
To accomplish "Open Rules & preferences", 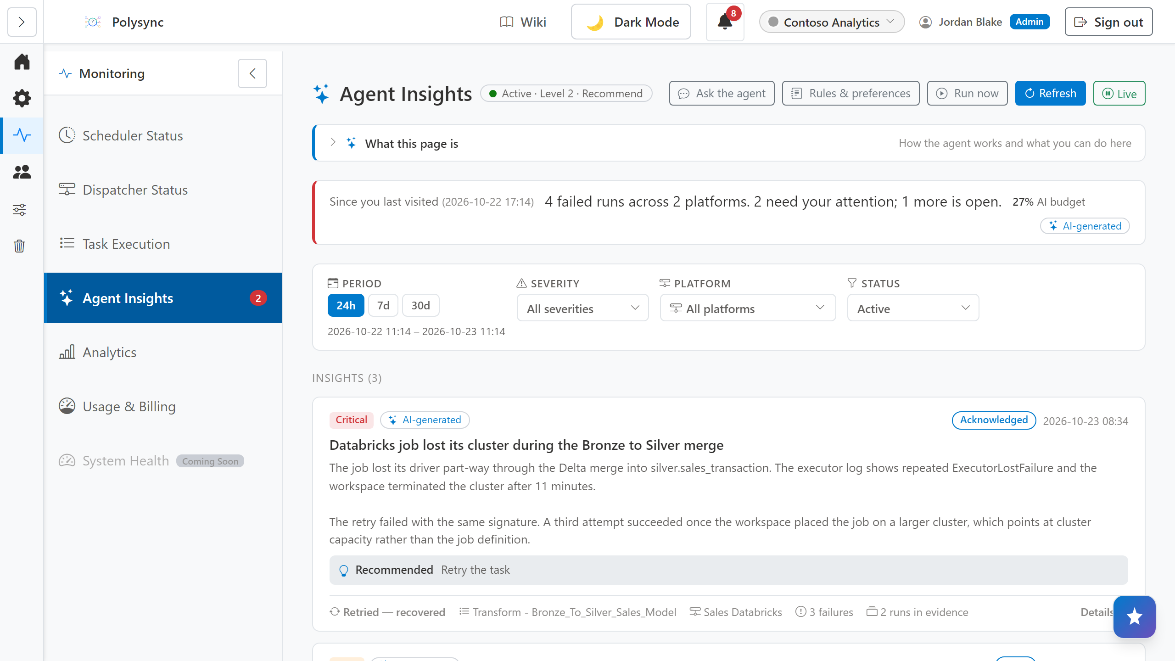I will 850,93.
